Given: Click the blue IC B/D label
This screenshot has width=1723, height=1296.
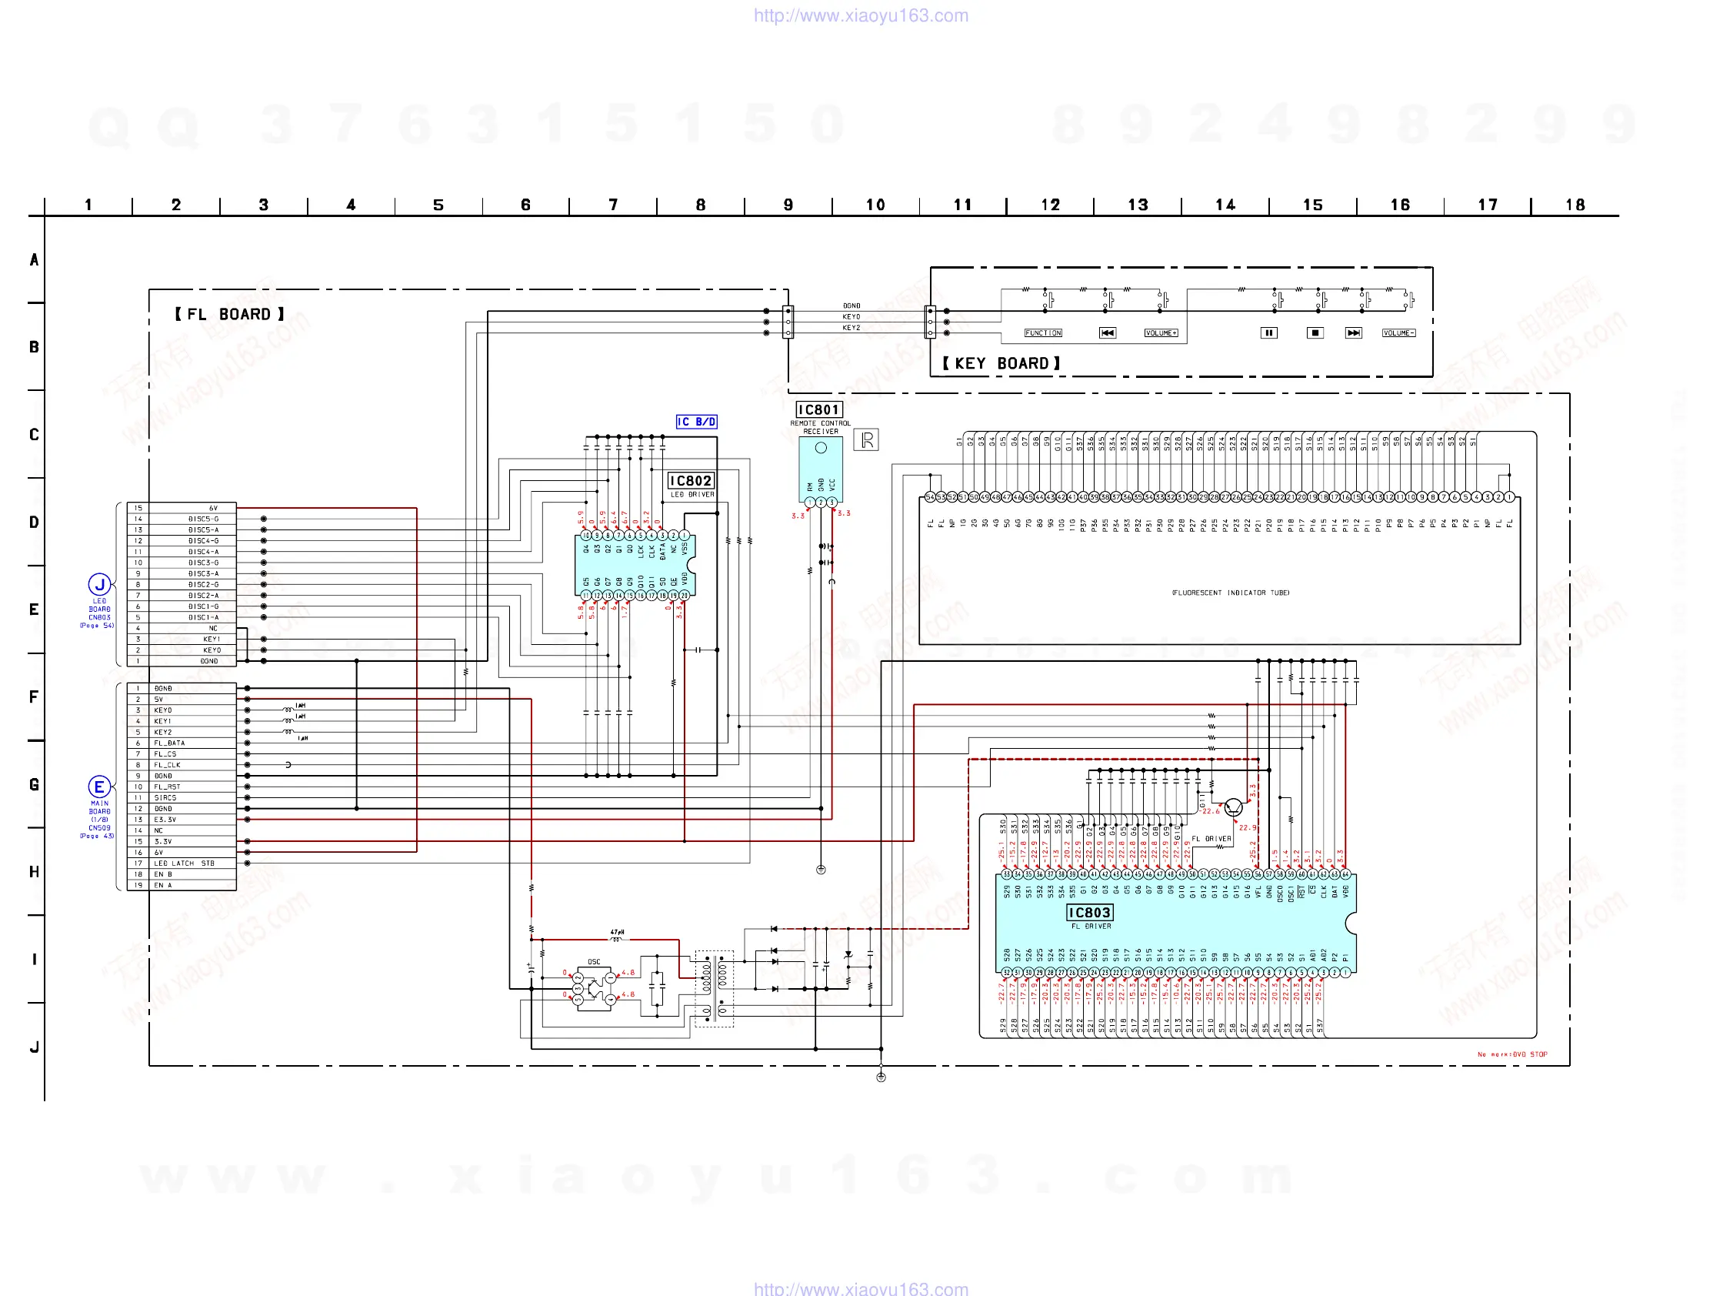Looking at the screenshot, I should pos(696,422).
